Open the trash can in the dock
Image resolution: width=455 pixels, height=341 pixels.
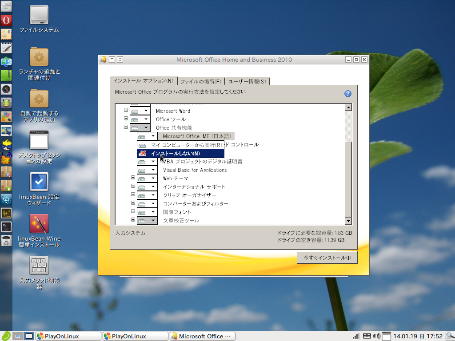tap(6, 241)
